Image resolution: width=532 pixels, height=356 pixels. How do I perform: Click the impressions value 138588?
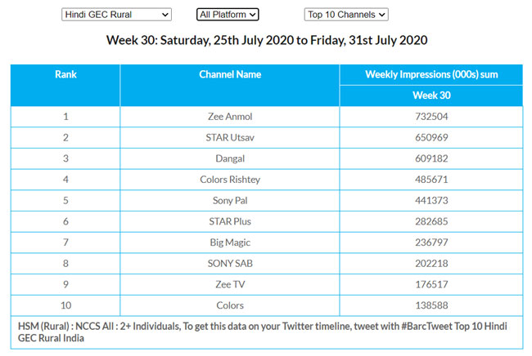click(431, 306)
